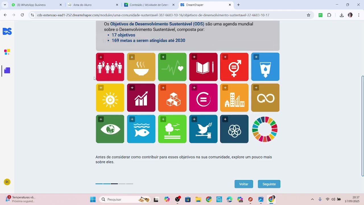Image resolution: width=364 pixels, height=205 pixels.
Task: Expand the plus on the Life Below Water fish tile
Action: 132,119
